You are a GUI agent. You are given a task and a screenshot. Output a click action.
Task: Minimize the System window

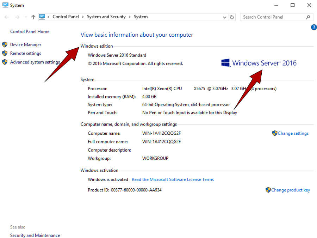click(x=276, y=5)
